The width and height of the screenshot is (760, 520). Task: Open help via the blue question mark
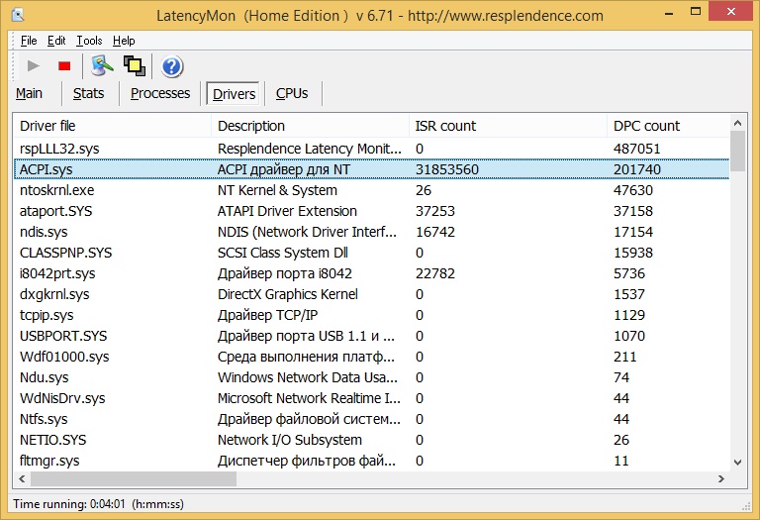(172, 66)
